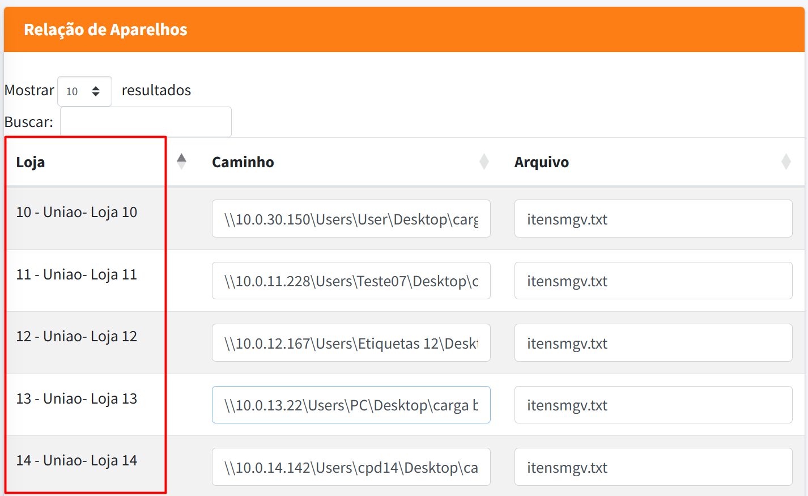This screenshot has height=496, width=808.
Task: Focus the Buscar search field
Action: 146,122
